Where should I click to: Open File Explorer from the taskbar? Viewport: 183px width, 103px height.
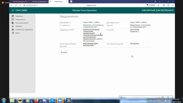click(x=12, y=100)
